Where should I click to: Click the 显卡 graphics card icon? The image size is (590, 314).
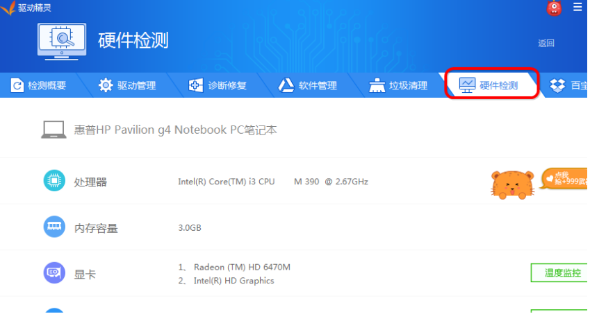pyautogui.click(x=54, y=274)
